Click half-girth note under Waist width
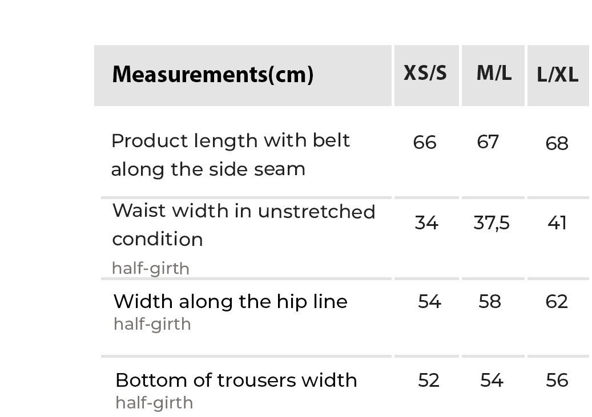The width and height of the screenshot is (592, 417). [151, 268]
